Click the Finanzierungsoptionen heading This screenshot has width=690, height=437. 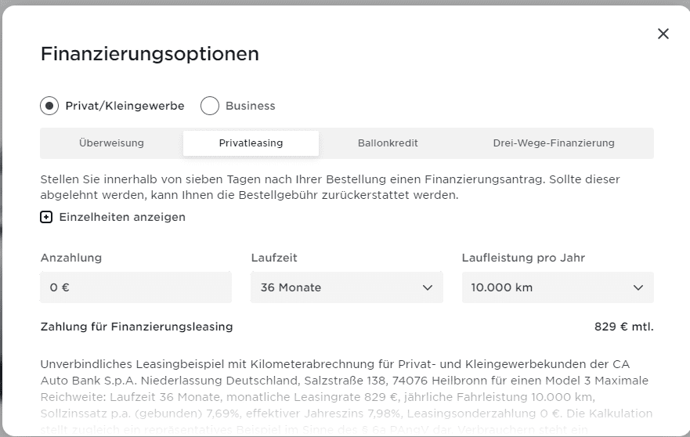[x=150, y=54]
